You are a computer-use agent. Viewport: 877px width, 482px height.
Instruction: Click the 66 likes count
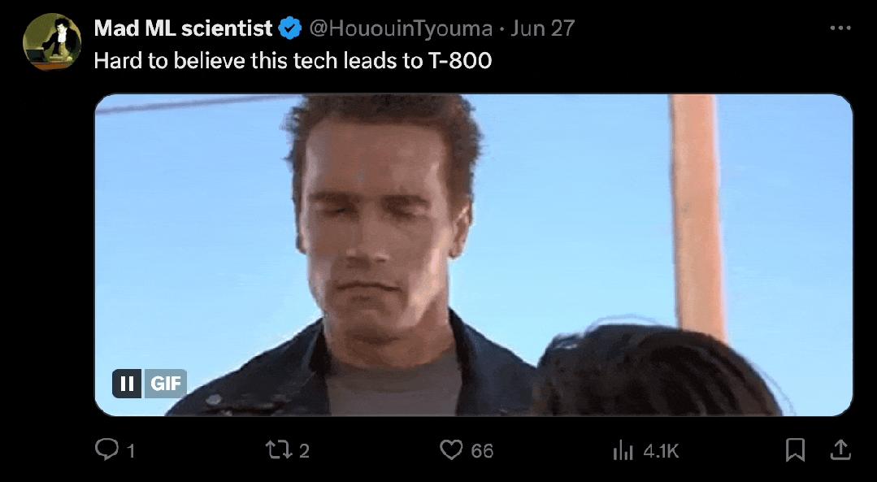[482, 450]
